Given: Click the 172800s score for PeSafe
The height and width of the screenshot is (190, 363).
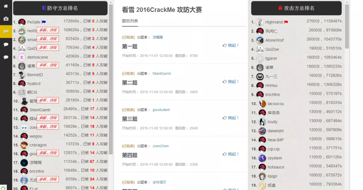Looking at the screenshot, I should (x=71, y=21).
